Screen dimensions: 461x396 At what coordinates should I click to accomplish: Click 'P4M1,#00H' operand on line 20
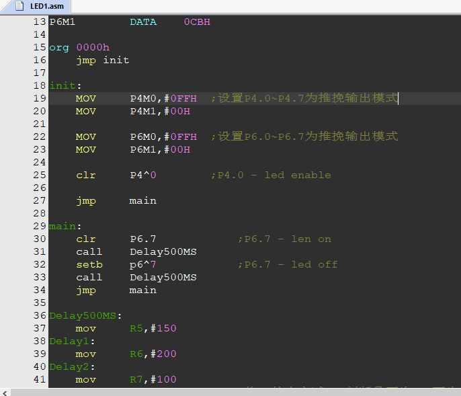(160, 112)
